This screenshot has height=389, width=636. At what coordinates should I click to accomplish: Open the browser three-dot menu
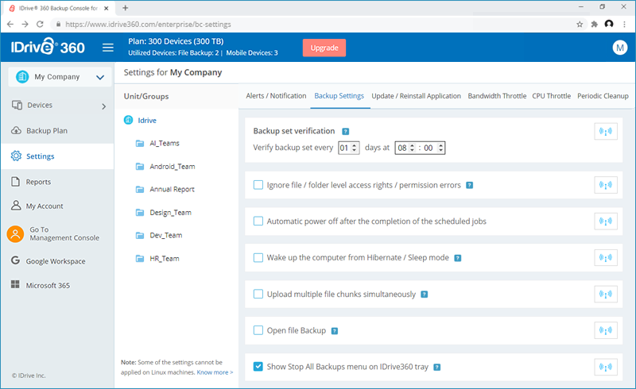point(624,25)
